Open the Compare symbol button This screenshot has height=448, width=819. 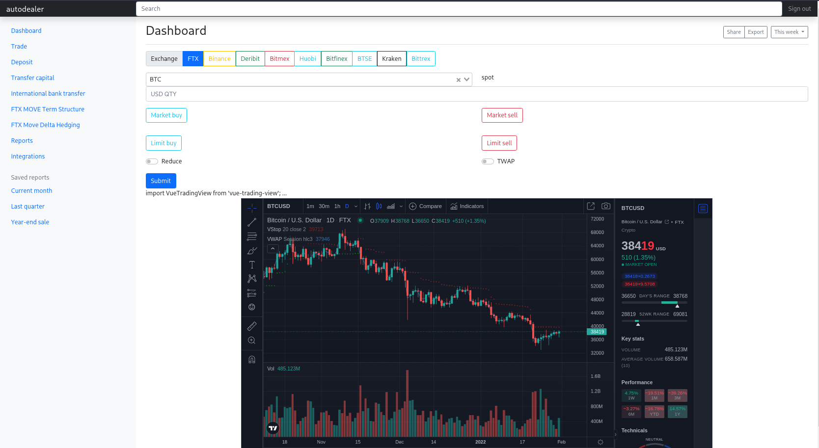click(x=425, y=206)
